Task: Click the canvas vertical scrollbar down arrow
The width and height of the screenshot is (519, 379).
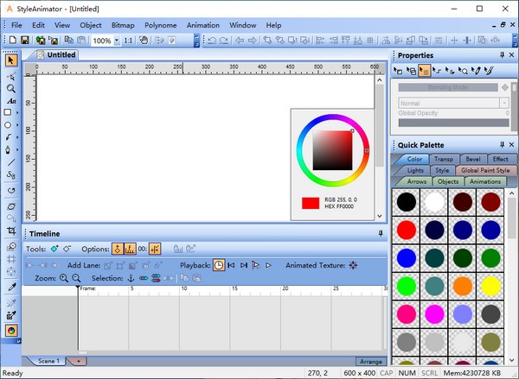Action: (380, 216)
